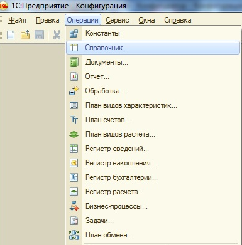The image size is (242, 245).
Task: Choose План счетов... entry
Action: (153, 120)
